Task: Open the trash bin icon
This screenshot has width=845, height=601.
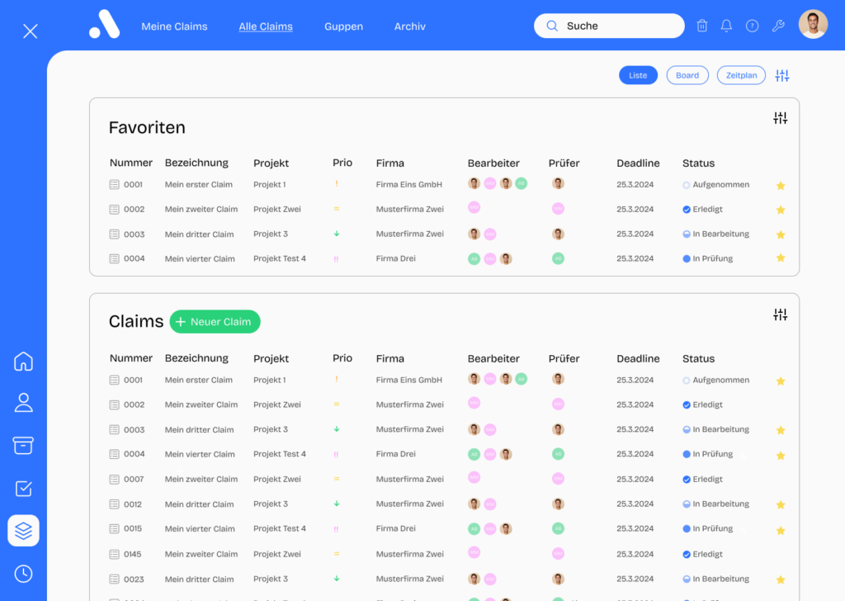Action: tap(701, 26)
